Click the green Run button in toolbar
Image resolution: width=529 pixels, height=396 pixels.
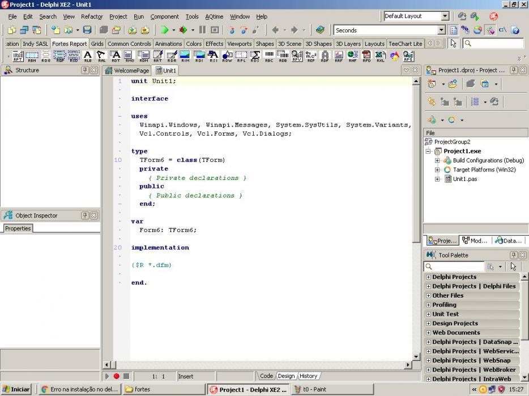[x=164, y=30]
